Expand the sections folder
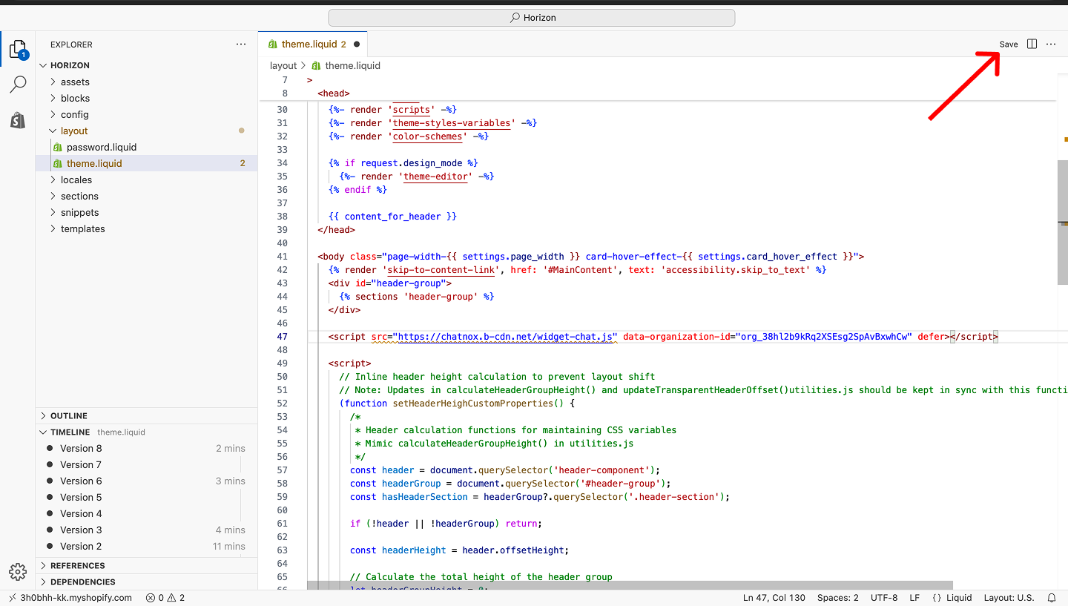 coord(147,197)
